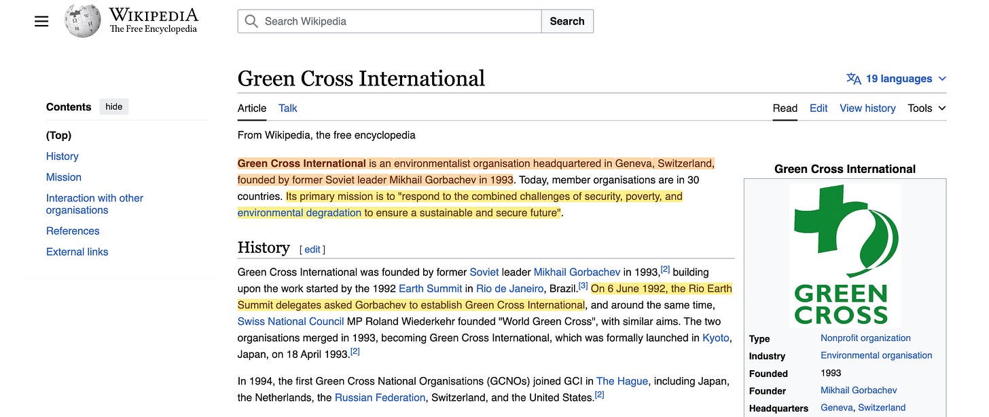The width and height of the screenshot is (989, 417).
Task: Open the Soviet link in History paragraph
Action: [484, 272]
